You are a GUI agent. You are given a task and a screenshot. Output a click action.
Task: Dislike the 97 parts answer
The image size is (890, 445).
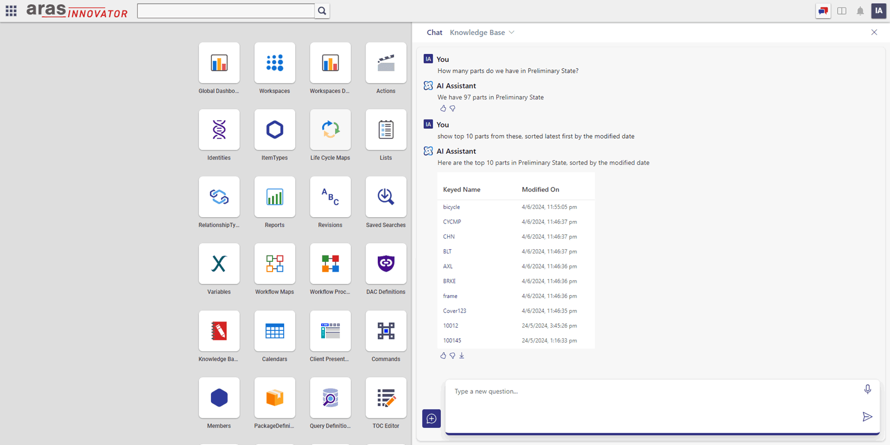453,108
